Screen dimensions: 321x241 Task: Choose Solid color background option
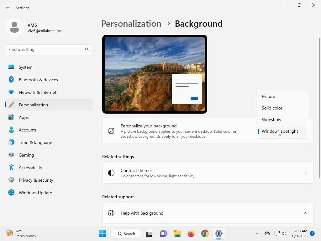[x=282, y=108]
